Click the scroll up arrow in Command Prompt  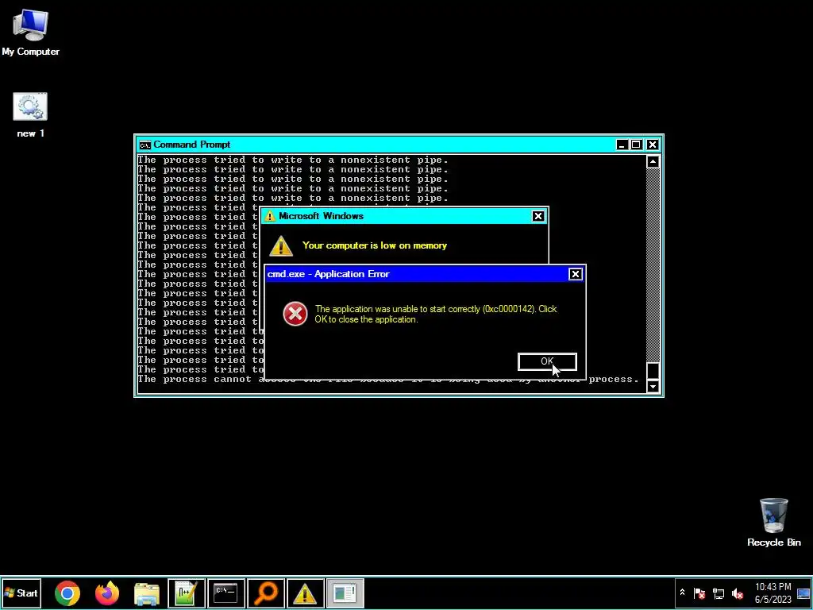[x=653, y=162]
